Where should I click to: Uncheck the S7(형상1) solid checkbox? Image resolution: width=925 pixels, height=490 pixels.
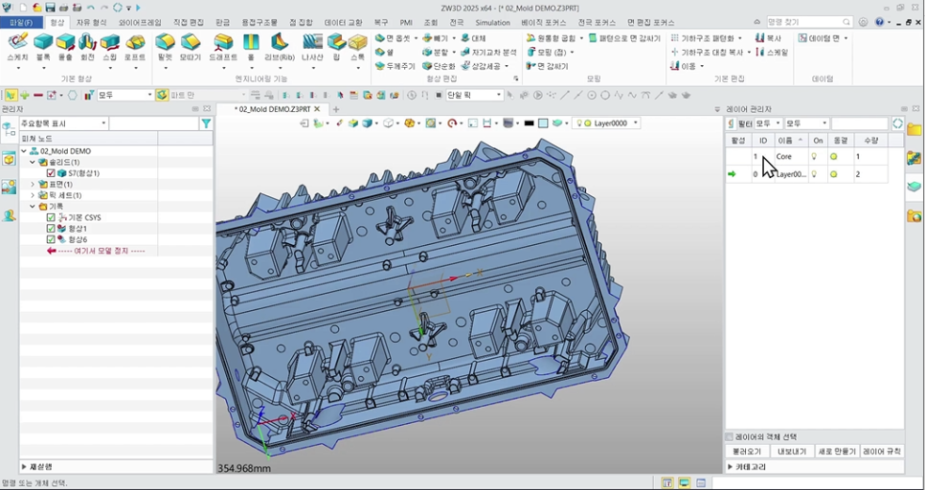click(51, 173)
